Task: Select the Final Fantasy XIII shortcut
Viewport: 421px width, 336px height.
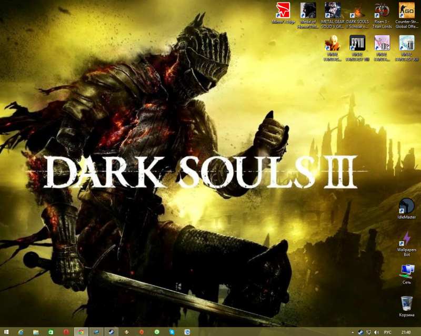Action: pos(407,48)
